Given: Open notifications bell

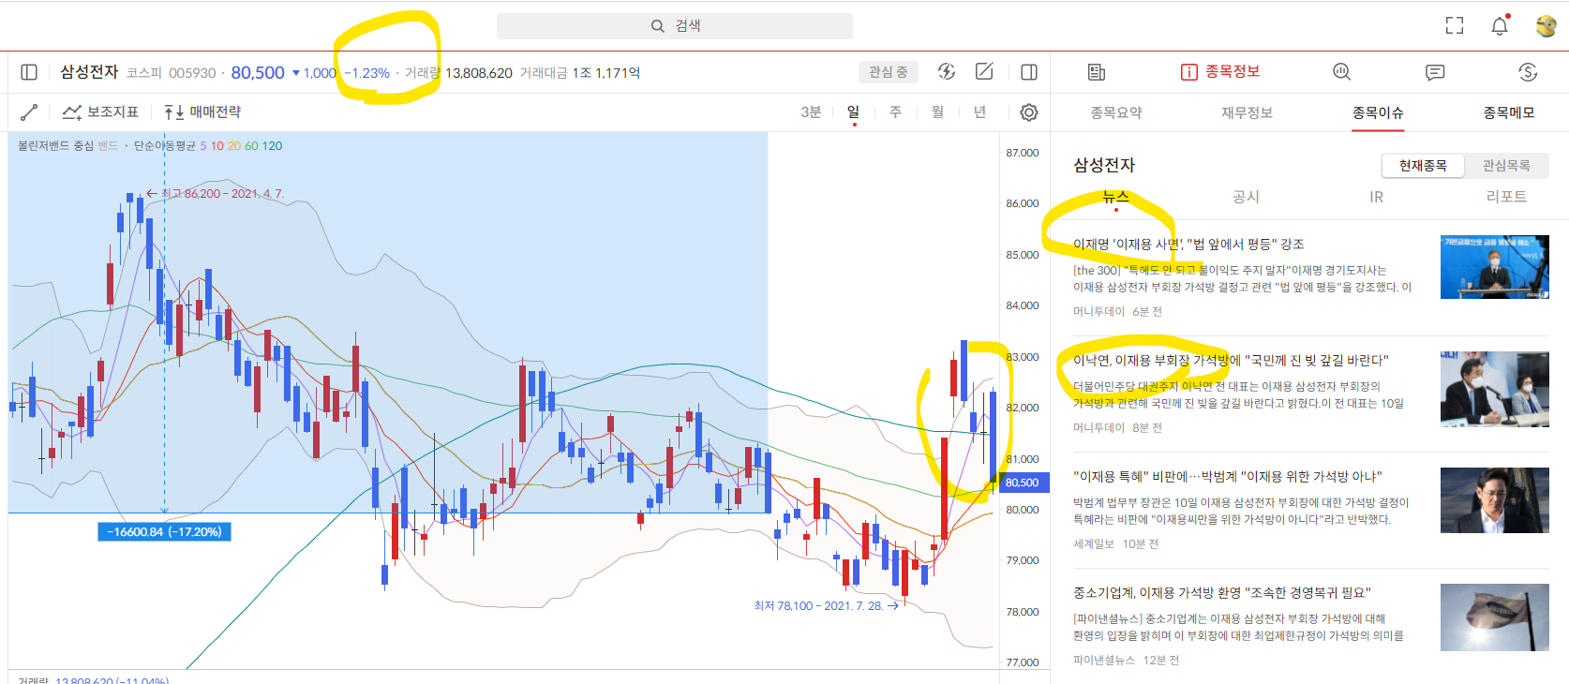Looking at the screenshot, I should tap(1500, 26).
